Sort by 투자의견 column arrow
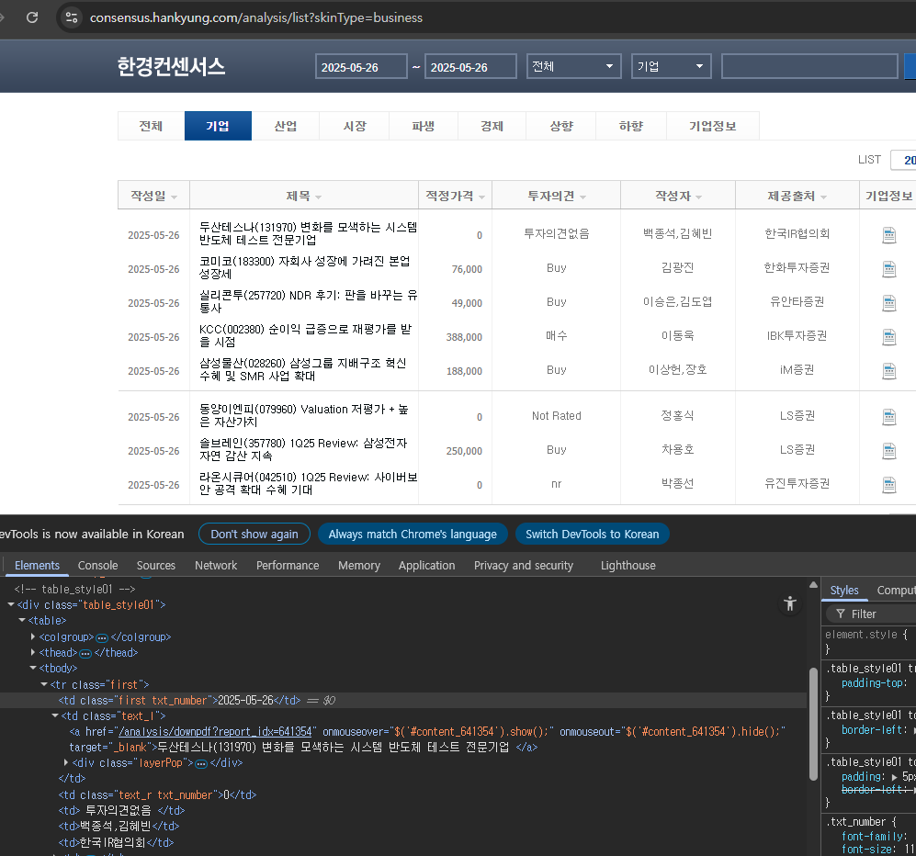This screenshot has height=856, width=916. [x=583, y=197]
